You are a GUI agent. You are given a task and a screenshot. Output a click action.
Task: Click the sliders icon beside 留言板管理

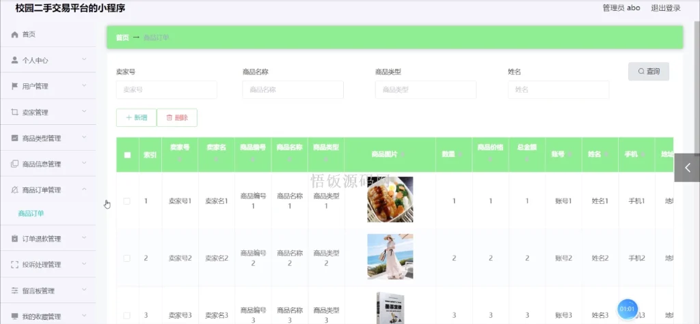tap(15, 291)
